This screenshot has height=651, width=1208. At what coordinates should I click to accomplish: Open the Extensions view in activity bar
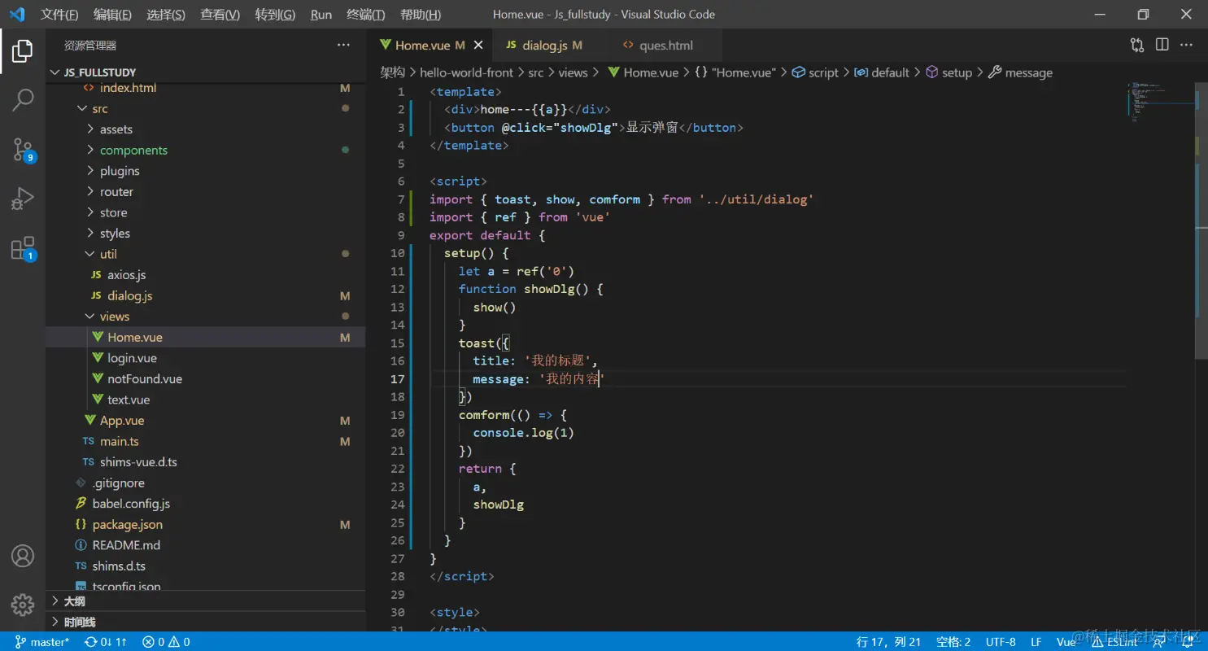click(24, 247)
